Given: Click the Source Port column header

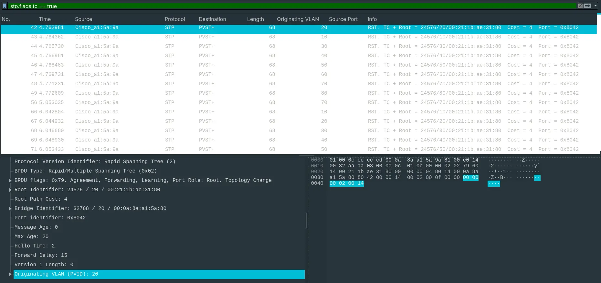Looking at the screenshot, I should click(x=343, y=19).
